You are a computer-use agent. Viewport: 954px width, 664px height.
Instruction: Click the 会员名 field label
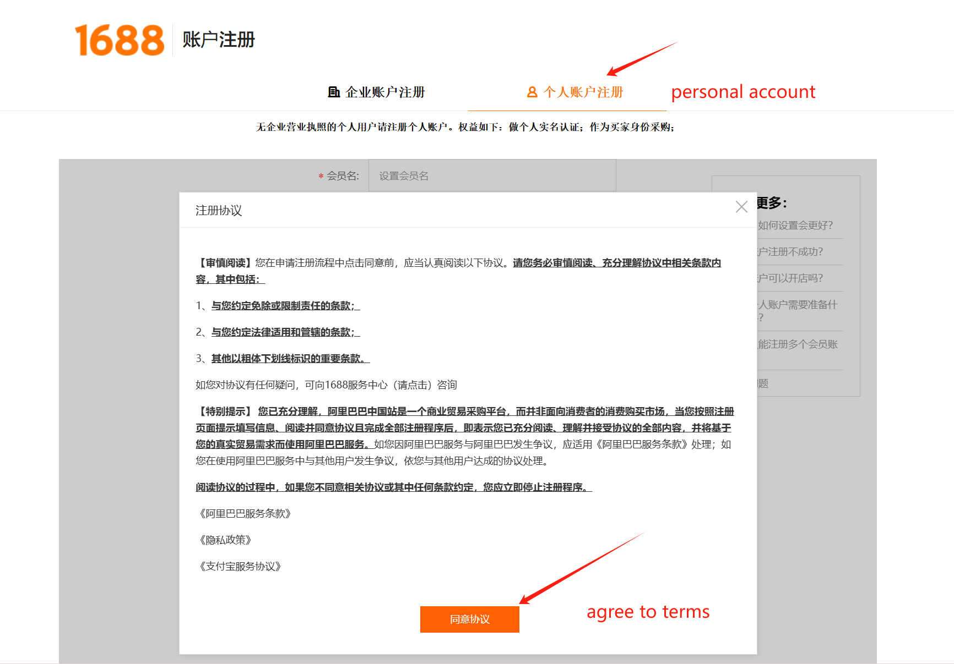click(x=343, y=176)
